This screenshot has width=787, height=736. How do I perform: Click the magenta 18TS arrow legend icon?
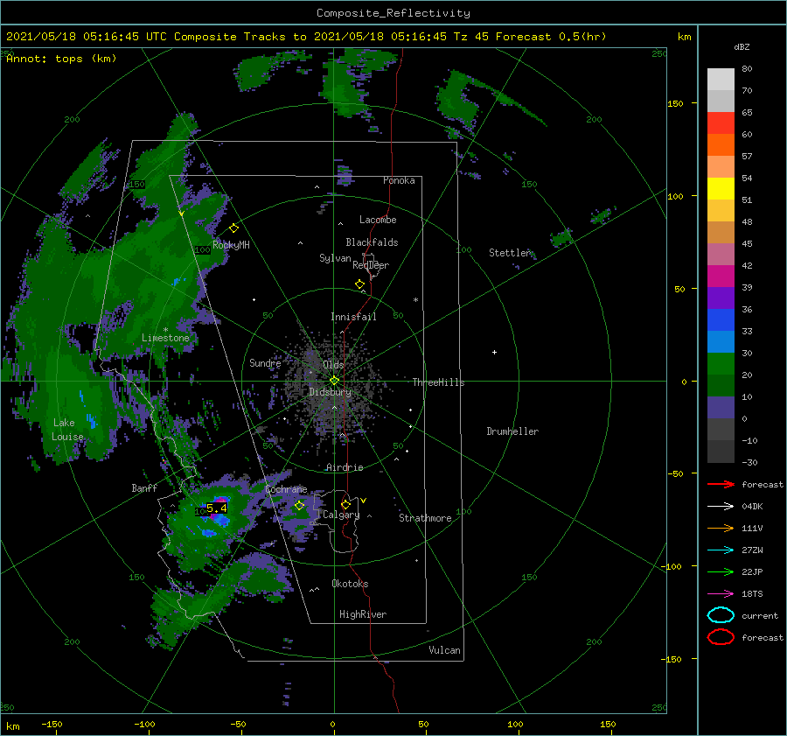point(721,594)
